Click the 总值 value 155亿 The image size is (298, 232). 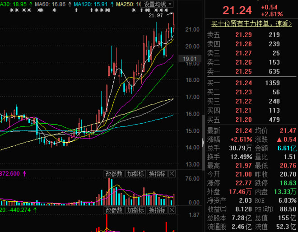287,218
